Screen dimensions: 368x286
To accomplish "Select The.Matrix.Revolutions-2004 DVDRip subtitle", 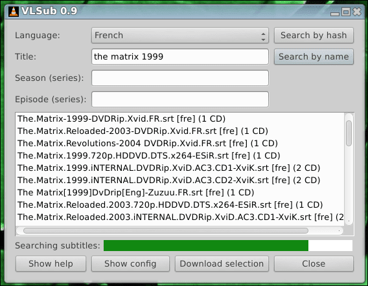I will tap(148, 143).
